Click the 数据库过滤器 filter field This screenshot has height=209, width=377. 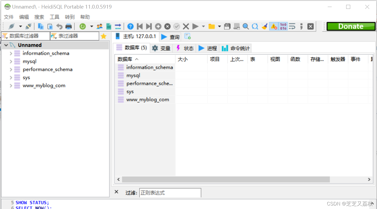pyautogui.click(x=26, y=36)
